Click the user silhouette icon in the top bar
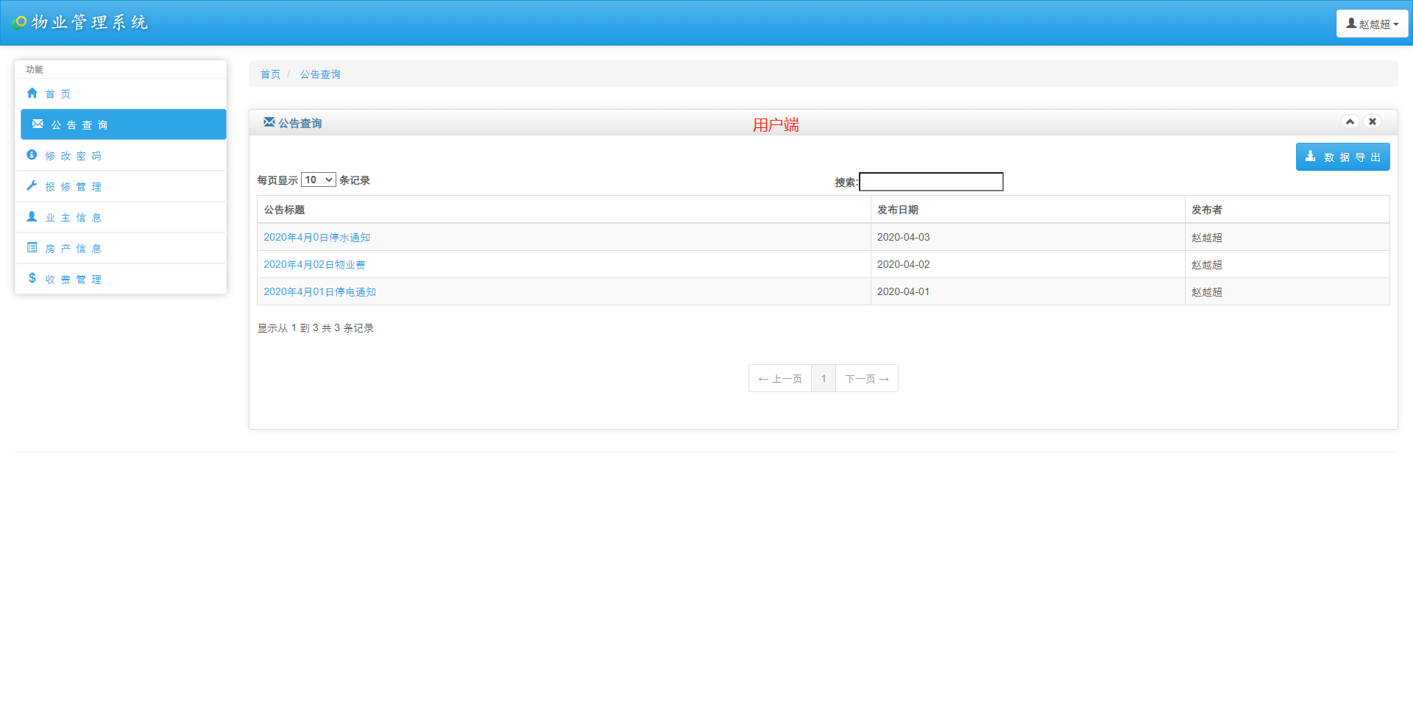 1351,23
